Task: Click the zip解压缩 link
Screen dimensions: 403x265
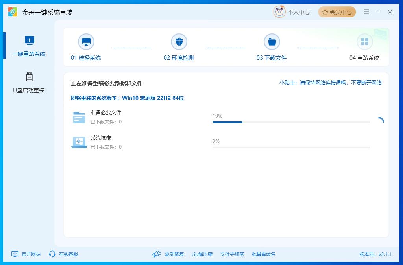Action: coord(202,254)
